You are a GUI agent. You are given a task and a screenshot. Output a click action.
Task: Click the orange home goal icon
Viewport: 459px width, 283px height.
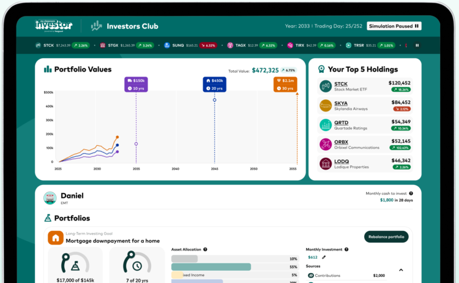(x=56, y=238)
